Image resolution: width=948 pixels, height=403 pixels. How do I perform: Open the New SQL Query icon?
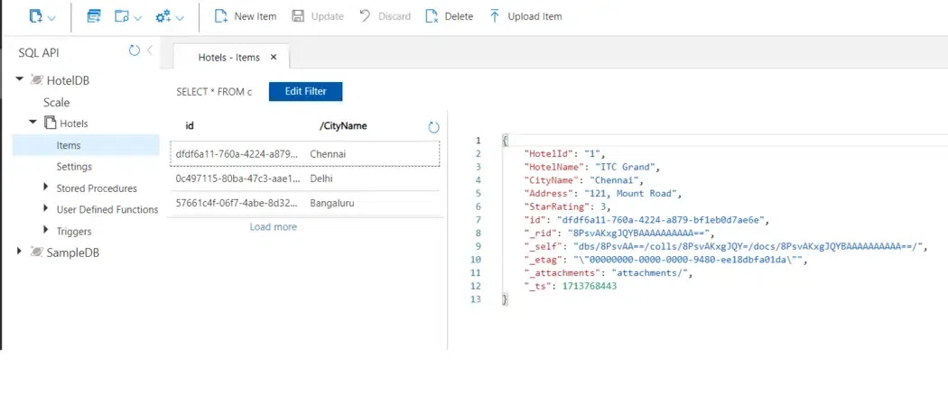94,16
